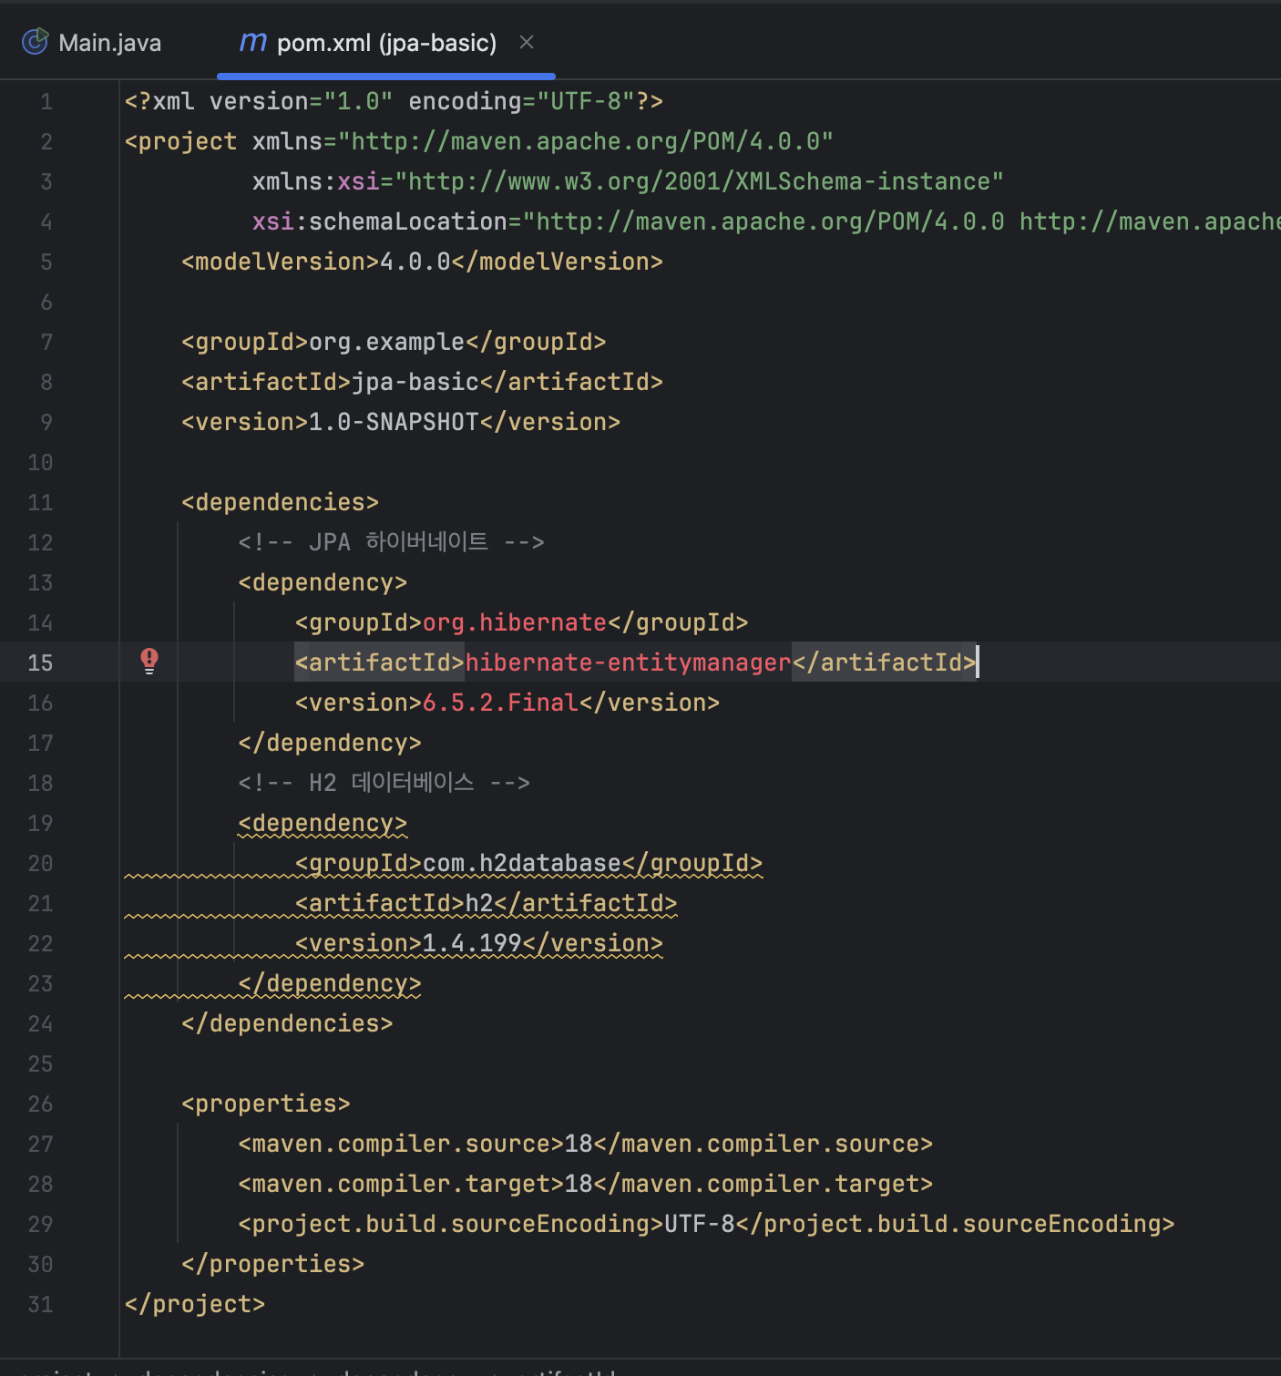Click org.example groupId on line 7
Viewport: 1281px width, 1376px height.
(387, 342)
